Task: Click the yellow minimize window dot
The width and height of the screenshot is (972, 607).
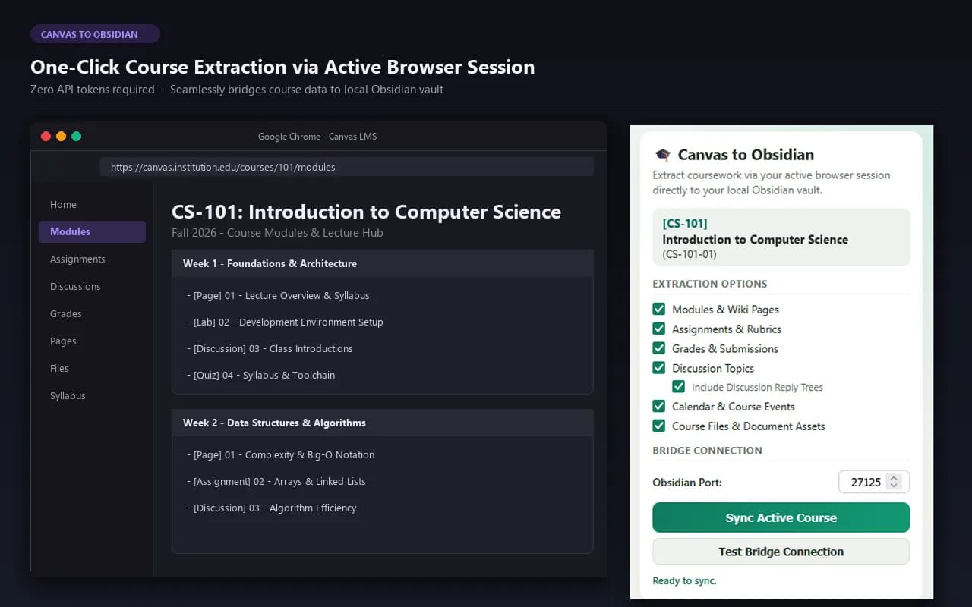Action: coord(61,137)
